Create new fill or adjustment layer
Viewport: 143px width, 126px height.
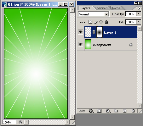pyautogui.click(x=108, y=111)
